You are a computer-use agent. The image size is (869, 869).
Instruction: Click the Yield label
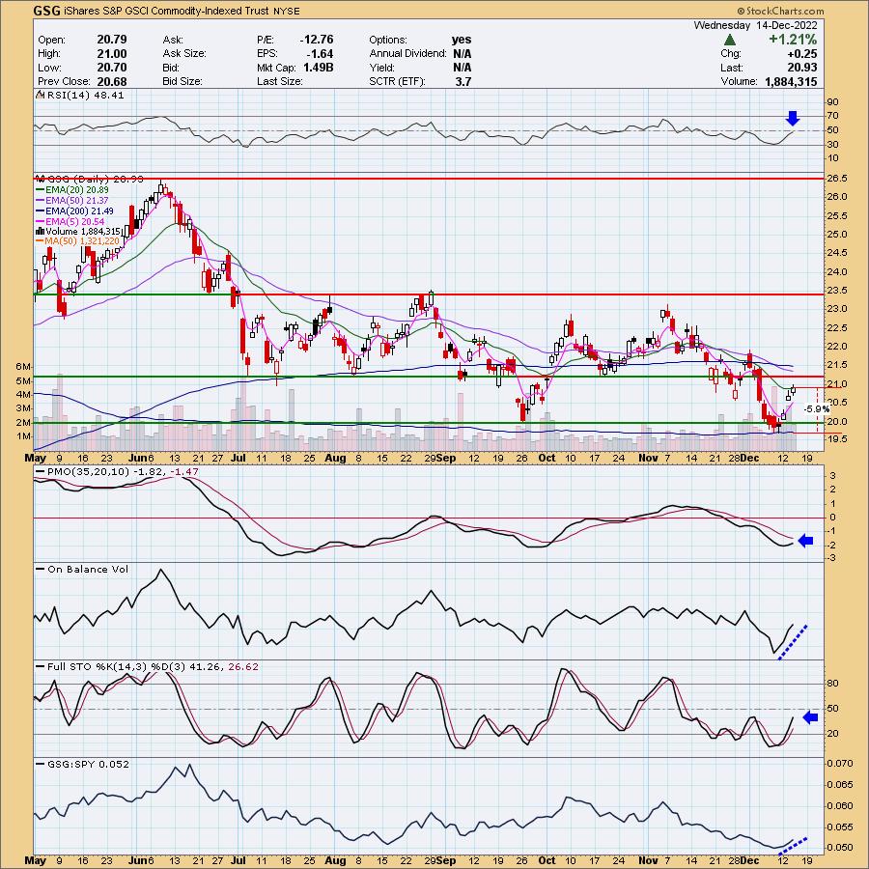coord(381,68)
